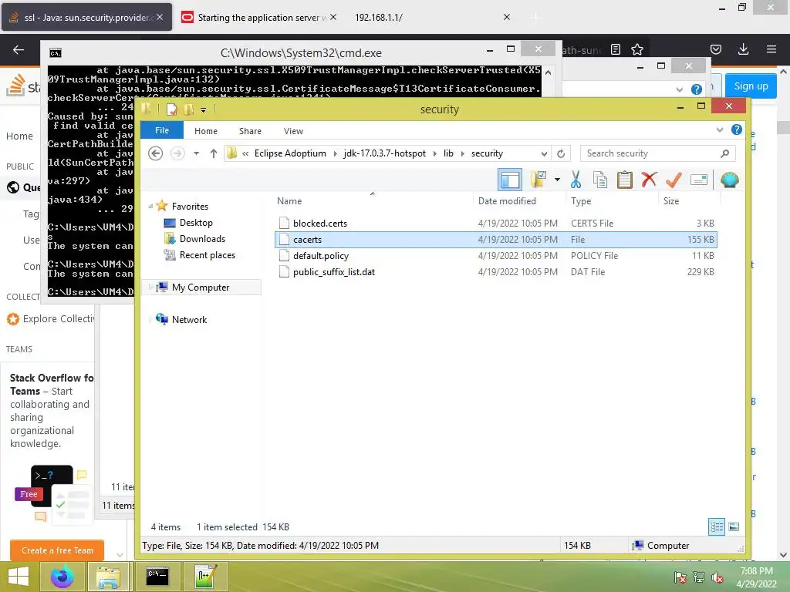Image resolution: width=790 pixels, height=592 pixels.
Task: Click the Cut scissors icon
Action: (576, 180)
